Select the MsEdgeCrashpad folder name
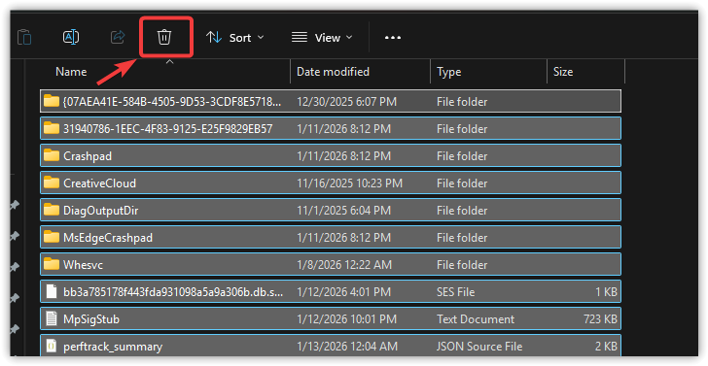708x366 pixels. 108,238
